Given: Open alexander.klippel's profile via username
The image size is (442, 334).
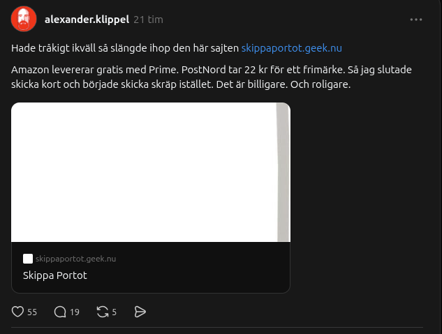Looking at the screenshot, I should pyautogui.click(x=87, y=20).
